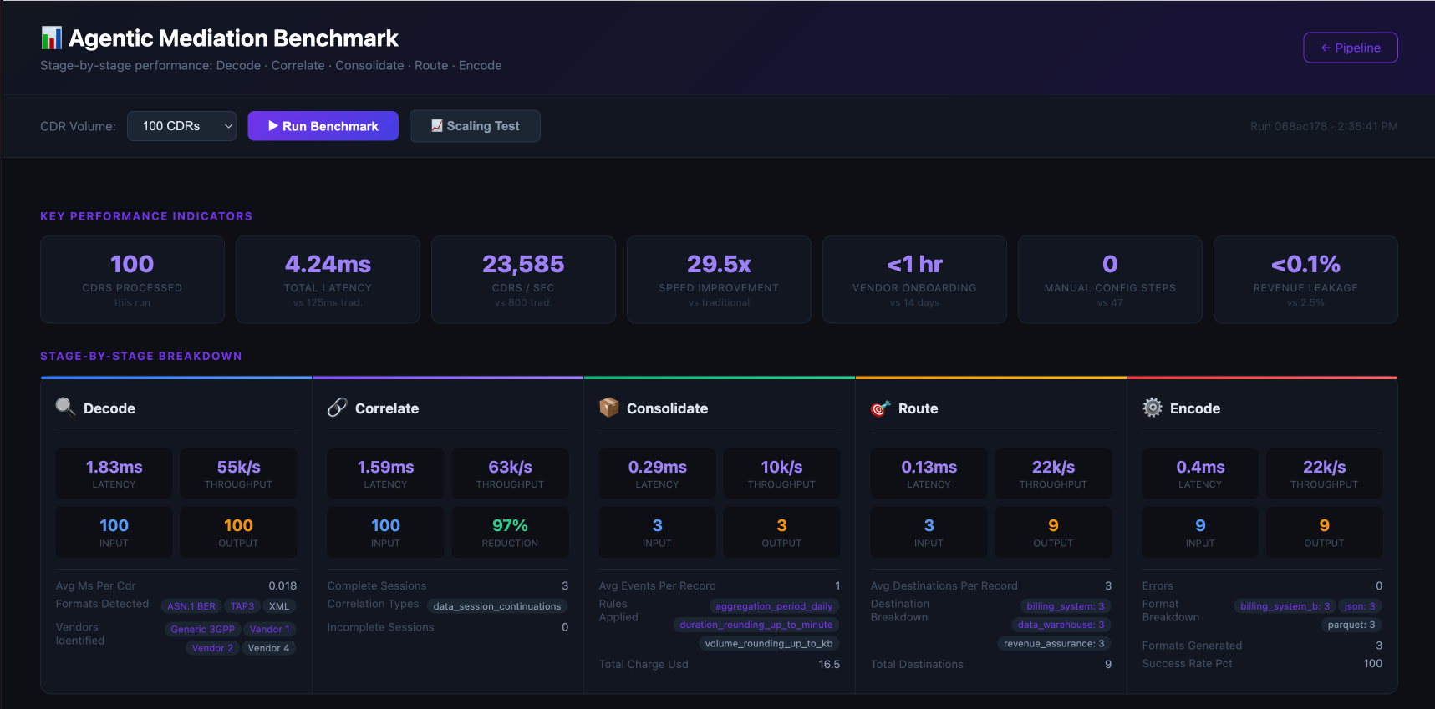Select the Revenue Leakage KPI card
This screenshot has width=1435, height=709.
pos(1305,279)
